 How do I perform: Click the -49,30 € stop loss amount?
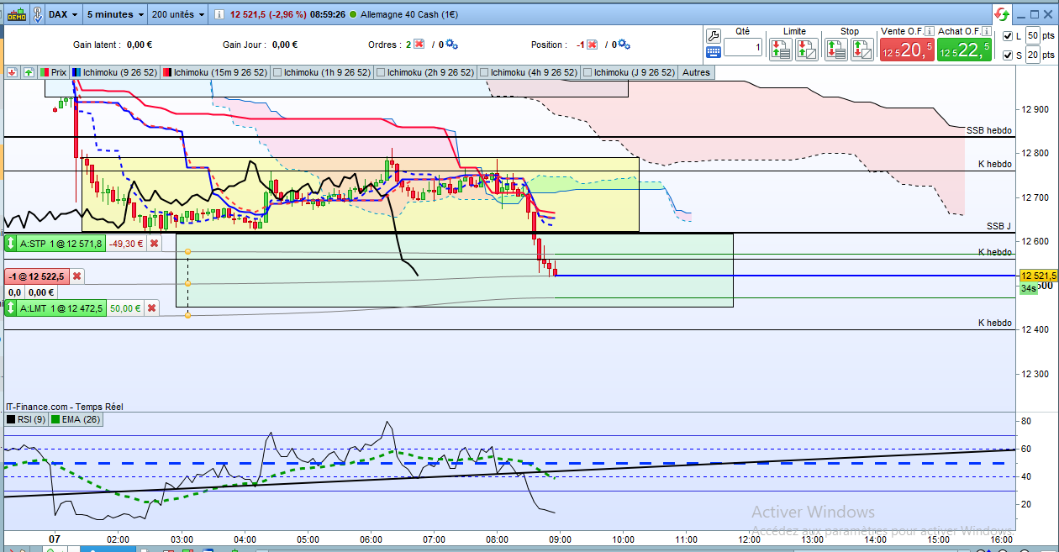pos(125,244)
